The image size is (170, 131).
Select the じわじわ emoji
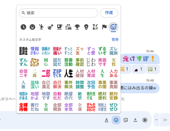tap(91, 62)
